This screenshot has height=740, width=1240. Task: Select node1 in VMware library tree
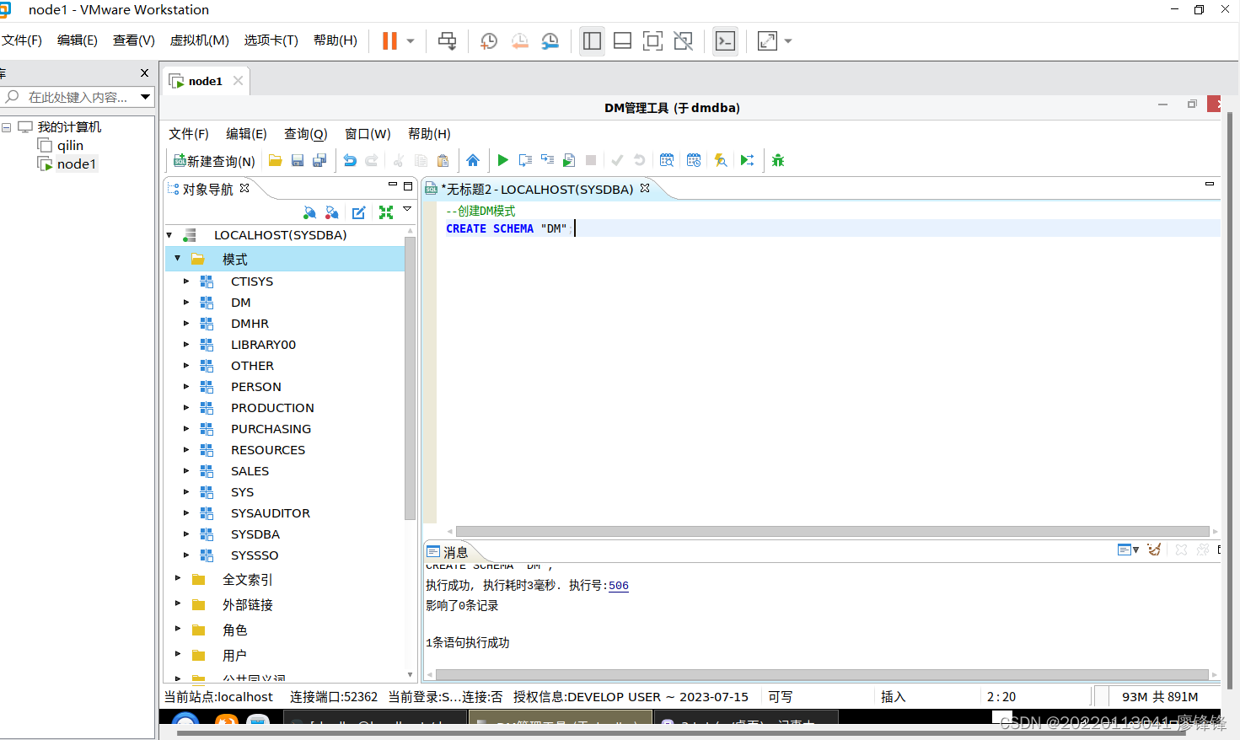[x=77, y=164]
